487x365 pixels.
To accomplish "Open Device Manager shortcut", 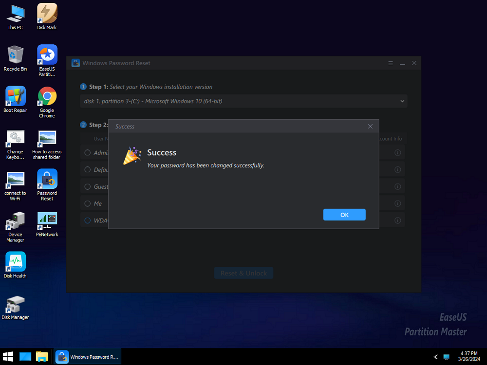I will pyautogui.click(x=15, y=221).
